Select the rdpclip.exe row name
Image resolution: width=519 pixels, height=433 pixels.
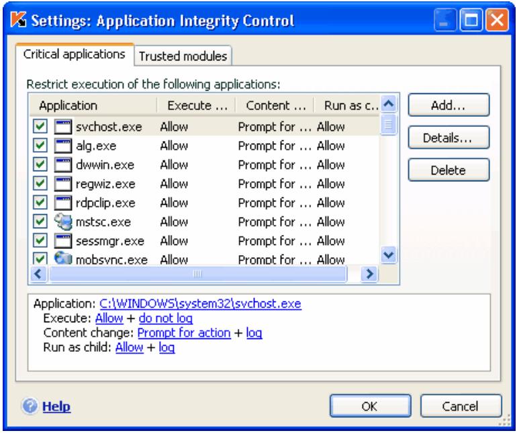click(105, 203)
